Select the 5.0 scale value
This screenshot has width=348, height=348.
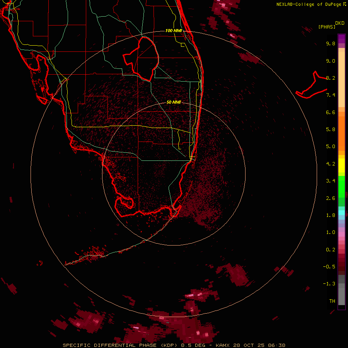point(331,147)
